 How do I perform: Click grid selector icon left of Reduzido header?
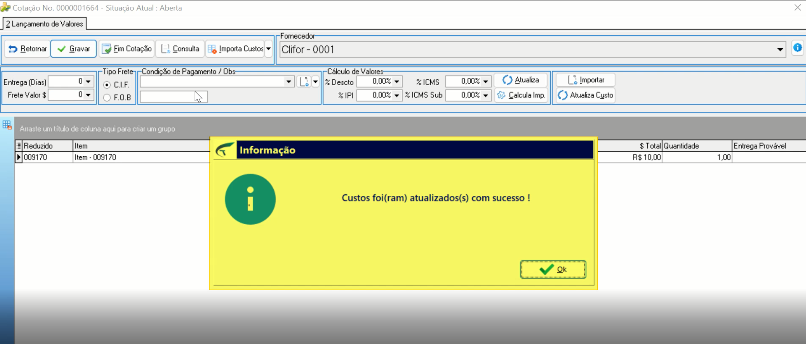tap(18, 146)
